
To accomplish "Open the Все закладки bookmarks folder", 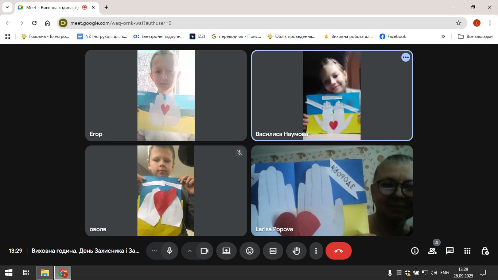I will pos(475,36).
